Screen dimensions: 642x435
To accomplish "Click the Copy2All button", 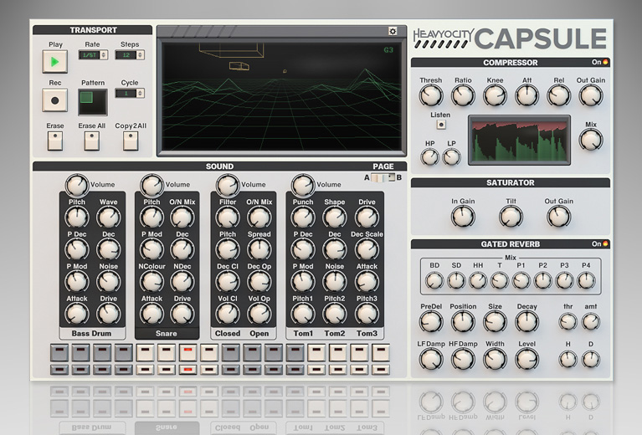I will [x=131, y=141].
